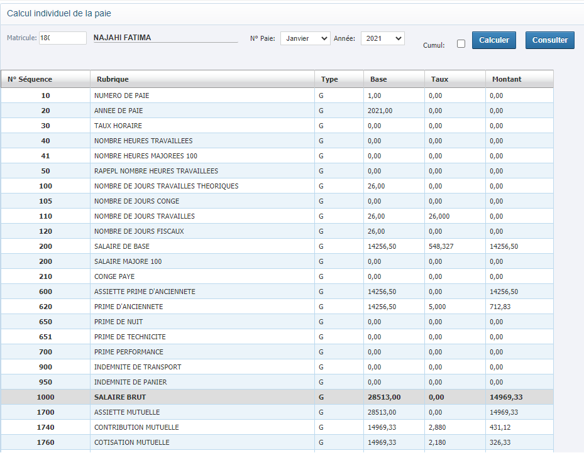Image resolution: width=584 pixels, height=453 pixels.
Task: Open the Consulter view
Action: 549,40
